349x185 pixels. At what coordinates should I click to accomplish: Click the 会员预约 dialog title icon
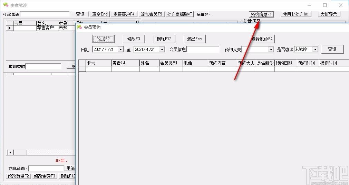point(79,27)
